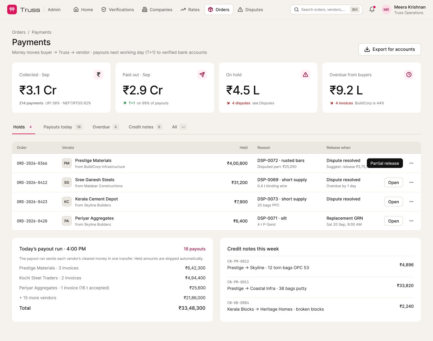Click the 4 disputes link

click(x=241, y=103)
